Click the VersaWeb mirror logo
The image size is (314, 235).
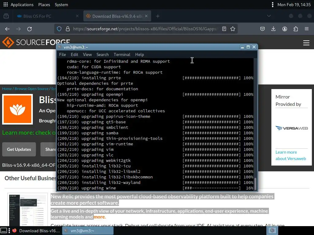tap(292, 128)
